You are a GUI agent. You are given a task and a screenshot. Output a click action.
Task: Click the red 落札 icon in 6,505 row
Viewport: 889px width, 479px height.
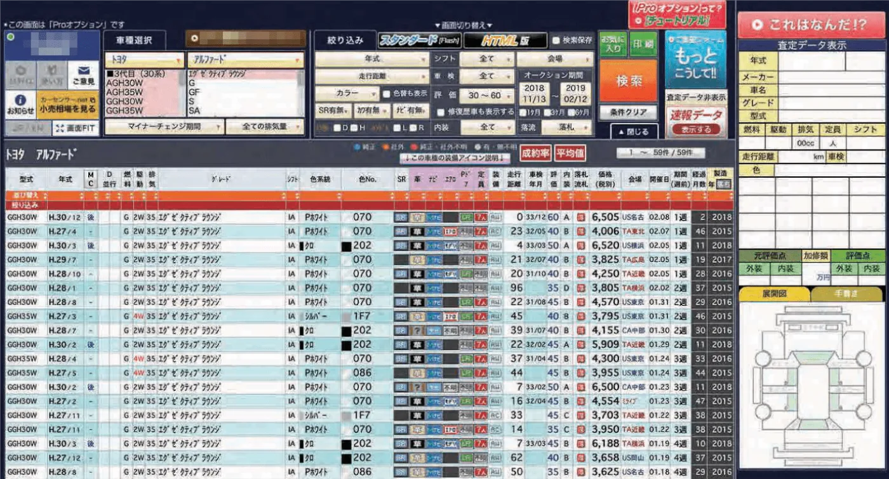[580, 217]
